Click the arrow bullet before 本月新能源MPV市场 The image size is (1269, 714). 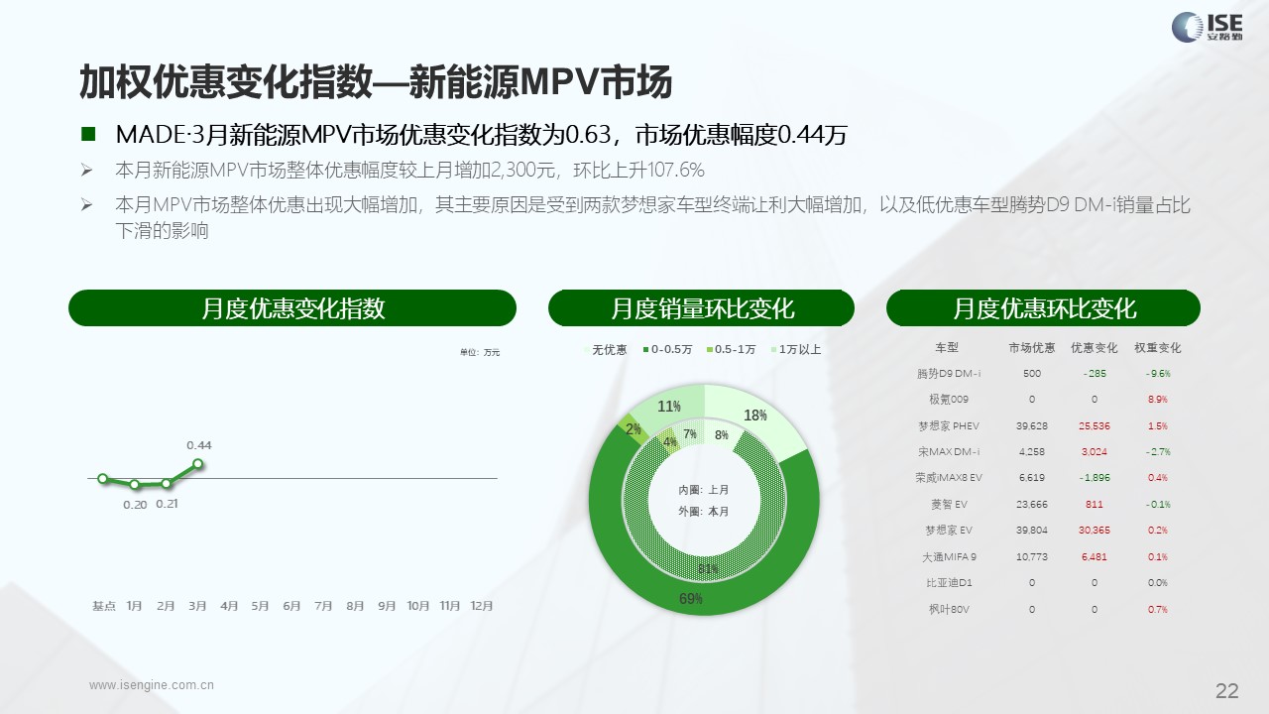pos(87,170)
